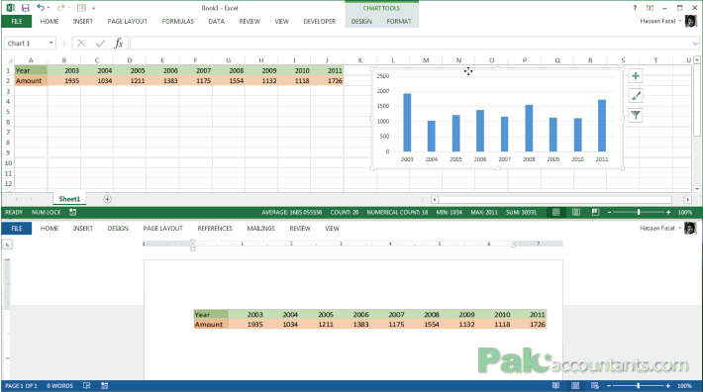Click the Excel horizontal scrollbar right arrow
Viewport: 703px width, 392px height.
pos(688,199)
